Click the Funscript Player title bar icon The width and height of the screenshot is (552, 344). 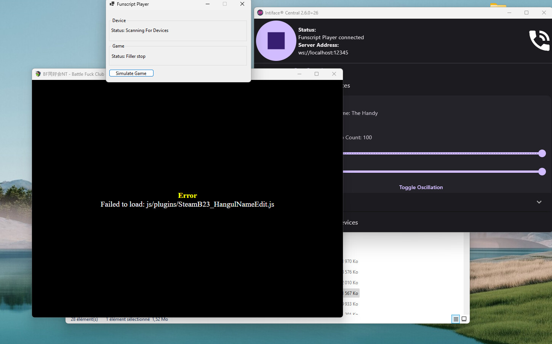point(112,4)
